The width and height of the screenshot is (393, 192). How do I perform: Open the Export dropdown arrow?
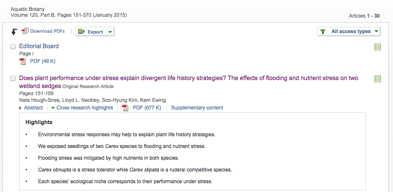pos(110,32)
